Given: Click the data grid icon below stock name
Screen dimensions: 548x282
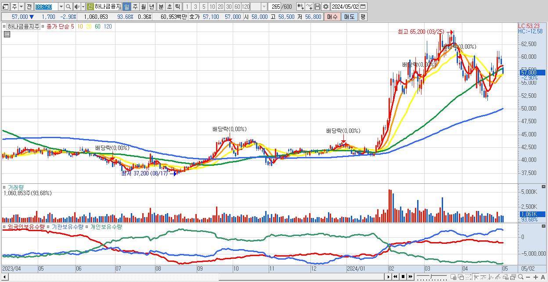Looking at the screenshot, I should 7,34.
